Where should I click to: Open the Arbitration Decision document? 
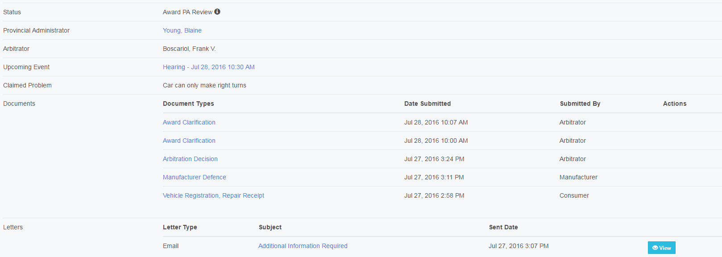click(x=190, y=159)
